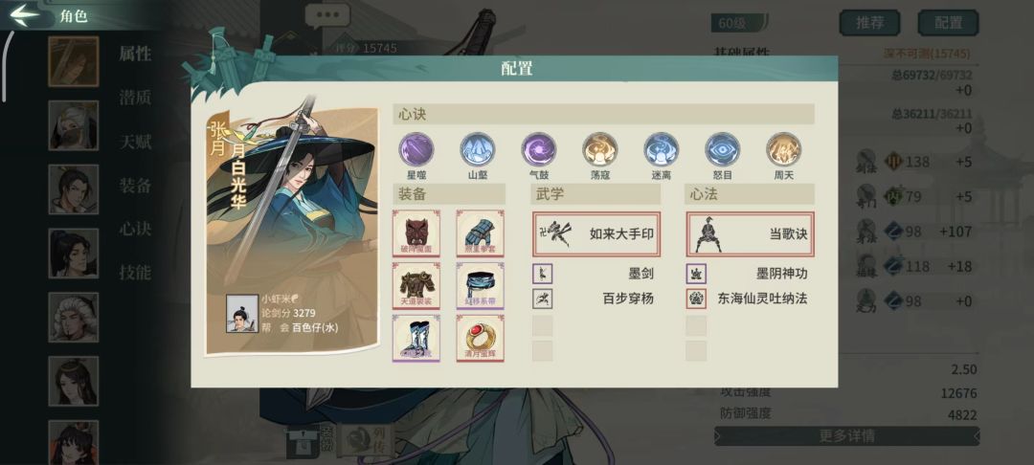1034x465 pixels.
Task: Switch to the 属性 tab
Action: coord(135,54)
